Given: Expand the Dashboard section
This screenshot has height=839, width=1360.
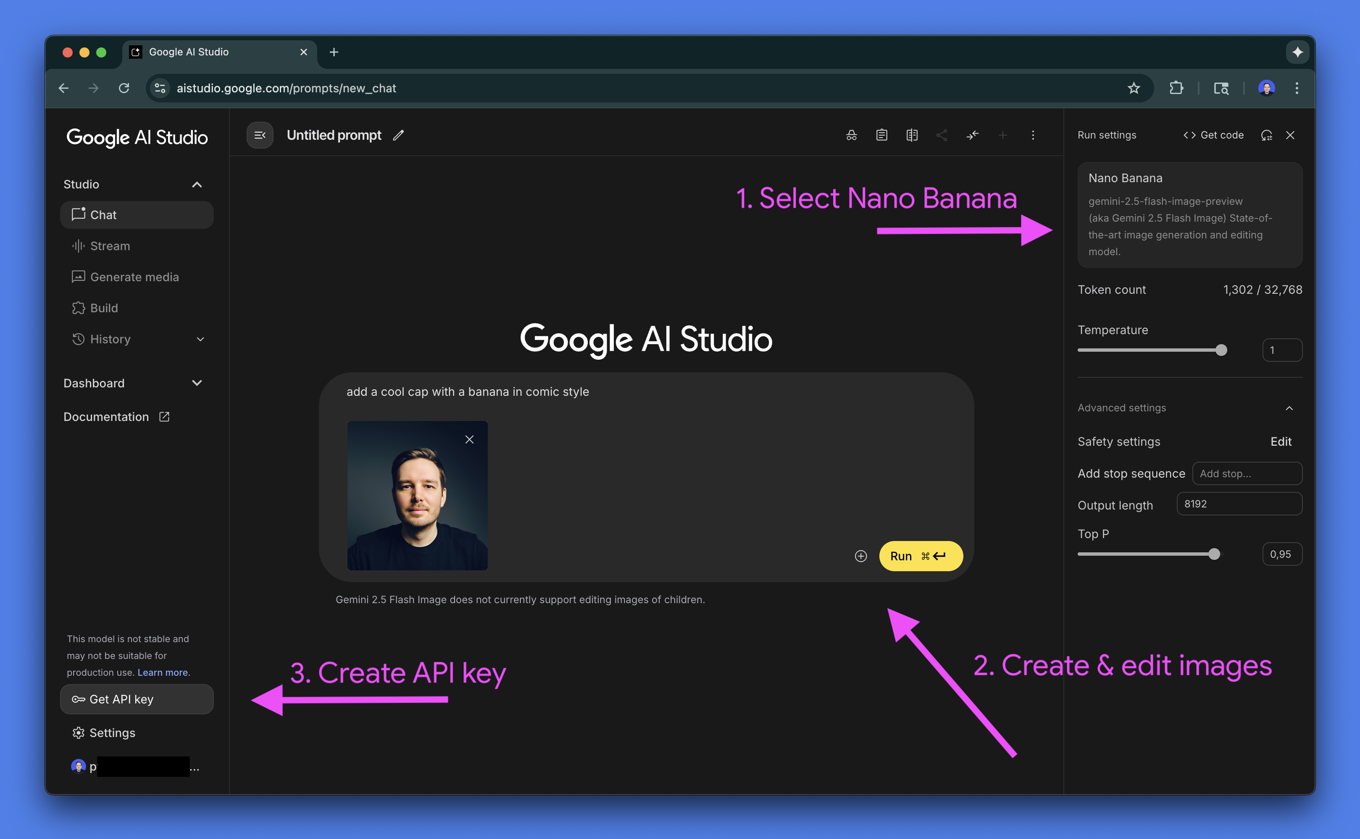Looking at the screenshot, I should pyautogui.click(x=197, y=383).
